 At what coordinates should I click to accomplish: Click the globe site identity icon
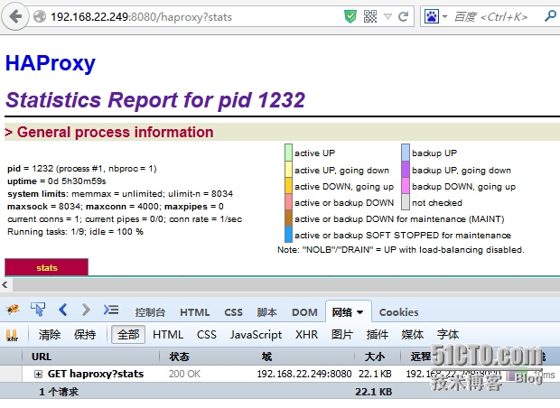[40, 16]
